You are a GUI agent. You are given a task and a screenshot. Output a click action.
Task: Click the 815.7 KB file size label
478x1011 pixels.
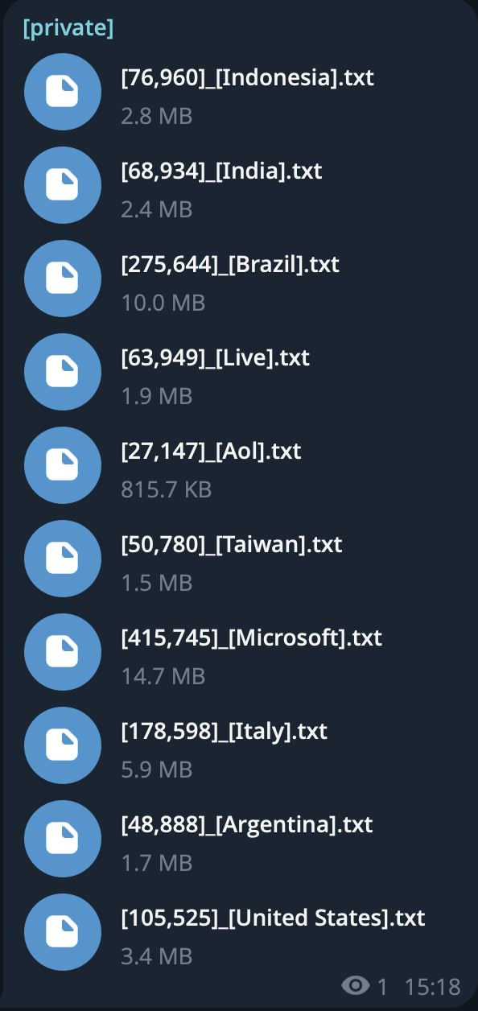[167, 489]
